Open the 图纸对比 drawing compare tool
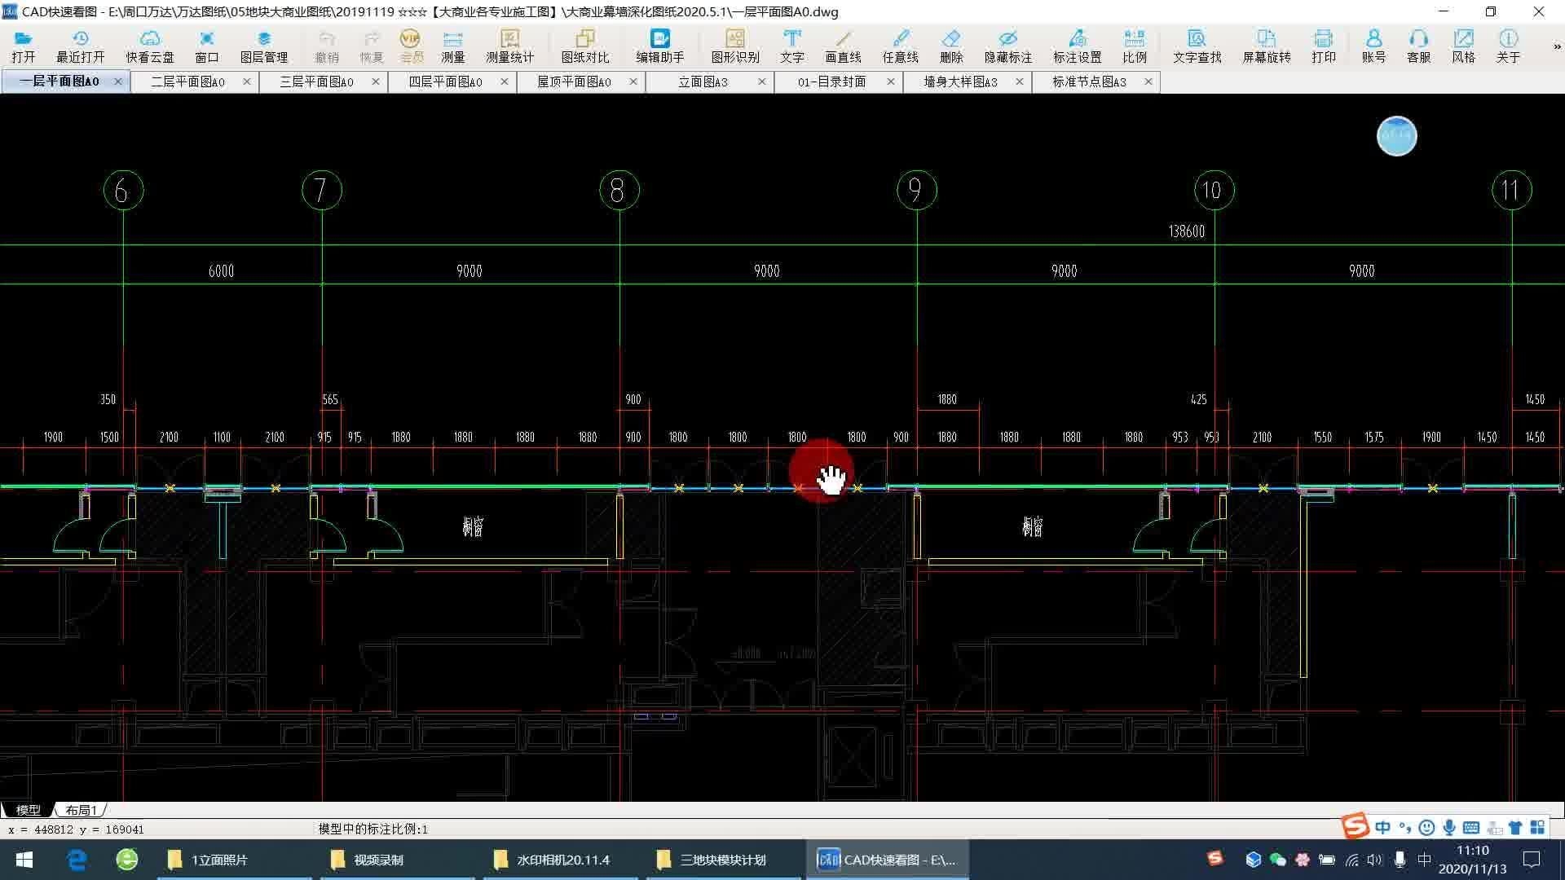Viewport: 1565px width, 880px height. 584,46
